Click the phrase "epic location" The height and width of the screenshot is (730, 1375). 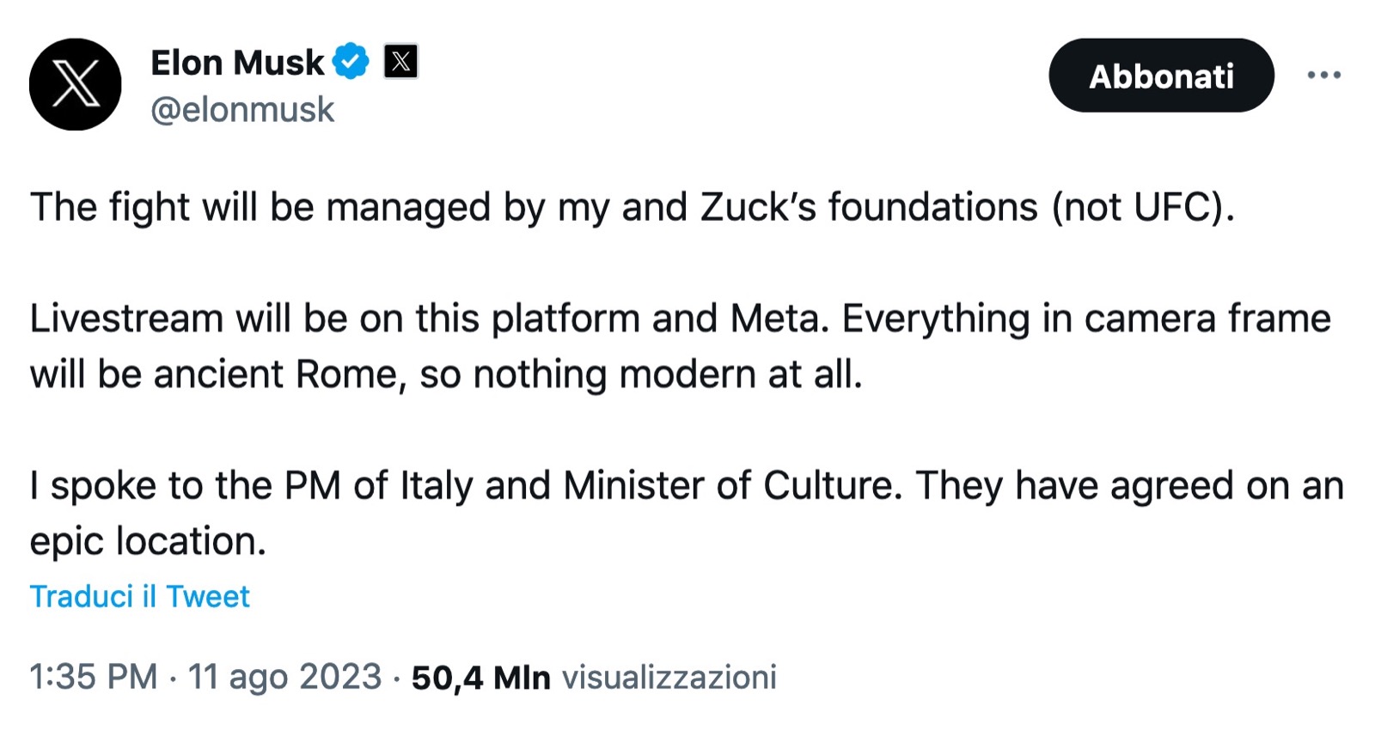(147, 542)
